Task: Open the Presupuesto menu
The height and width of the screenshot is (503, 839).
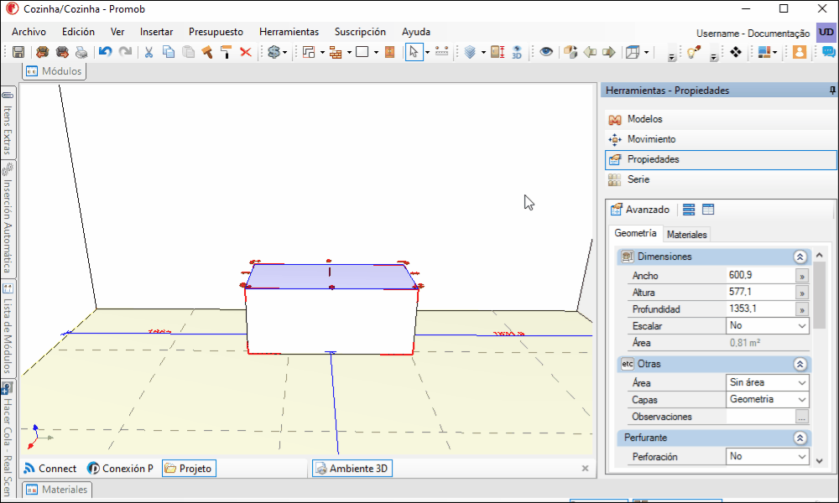Action: [216, 32]
